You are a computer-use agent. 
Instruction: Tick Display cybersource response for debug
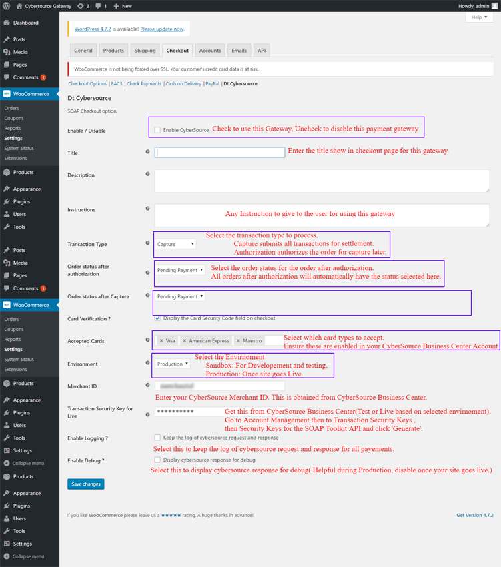pyautogui.click(x=157, y=460)
